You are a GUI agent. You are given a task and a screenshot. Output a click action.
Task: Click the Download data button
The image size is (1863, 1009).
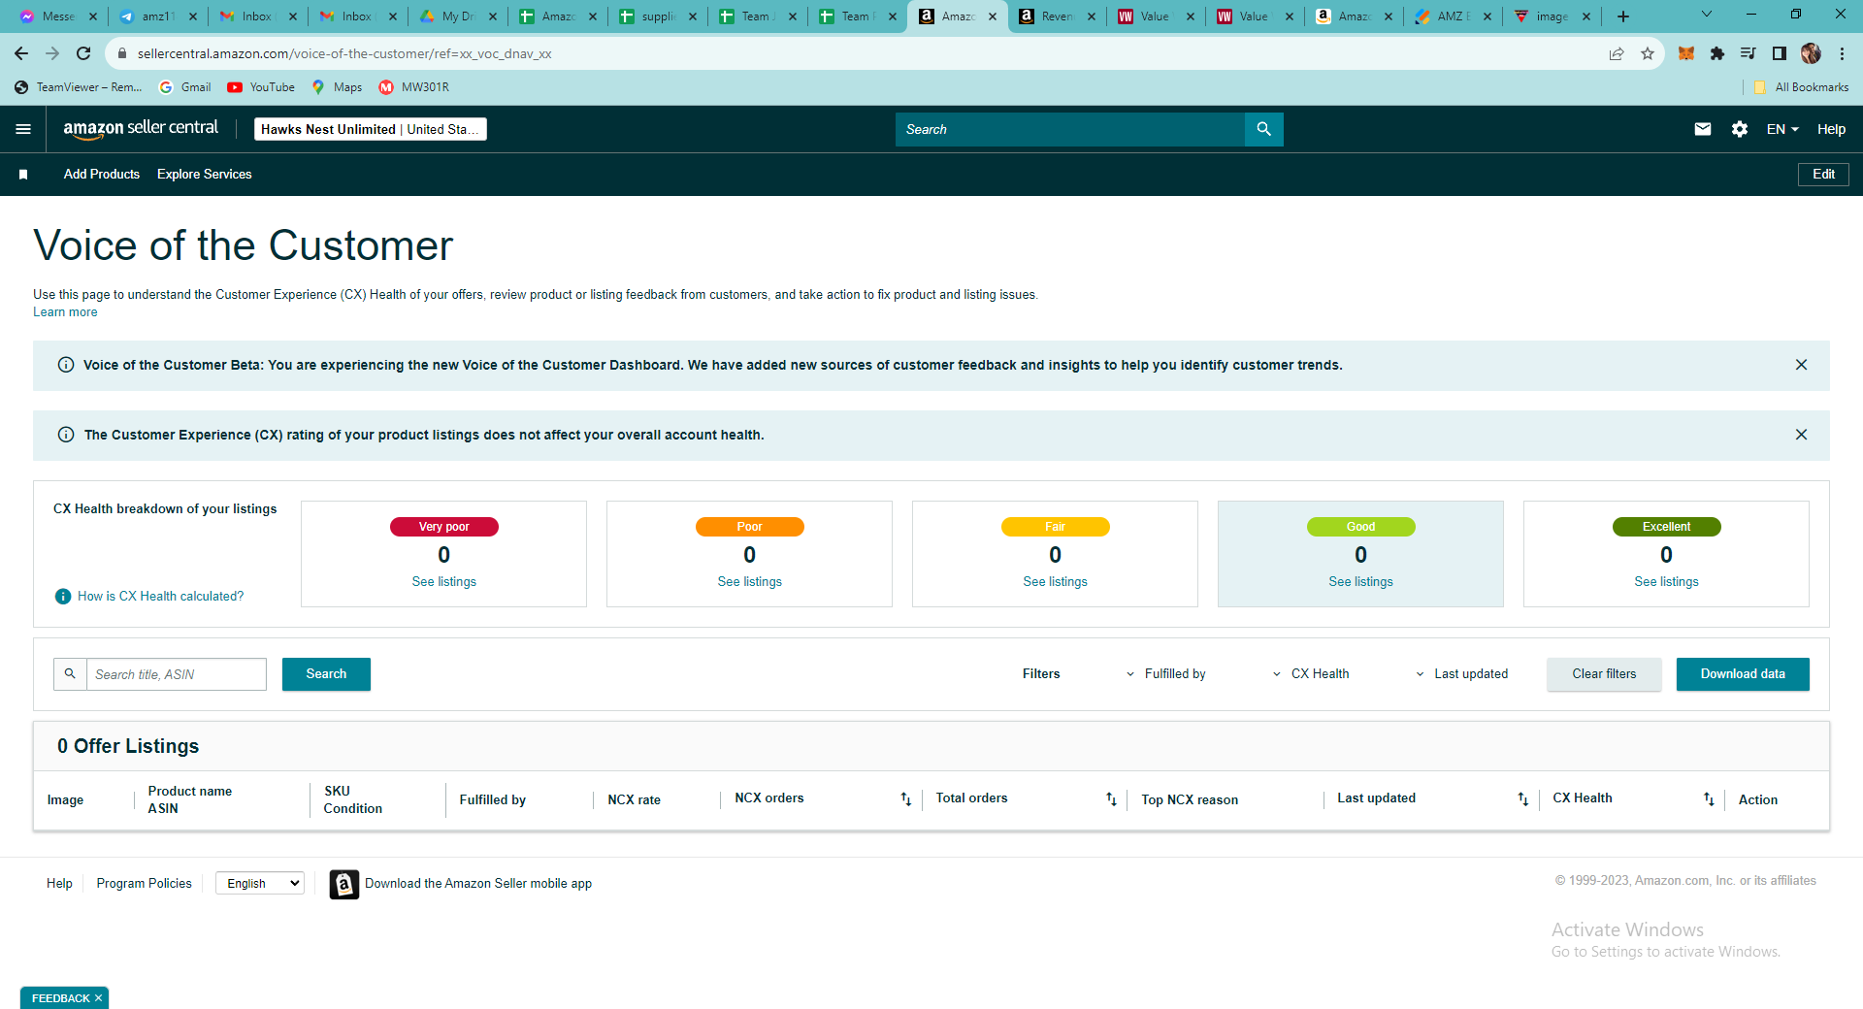click(1743, 674)
